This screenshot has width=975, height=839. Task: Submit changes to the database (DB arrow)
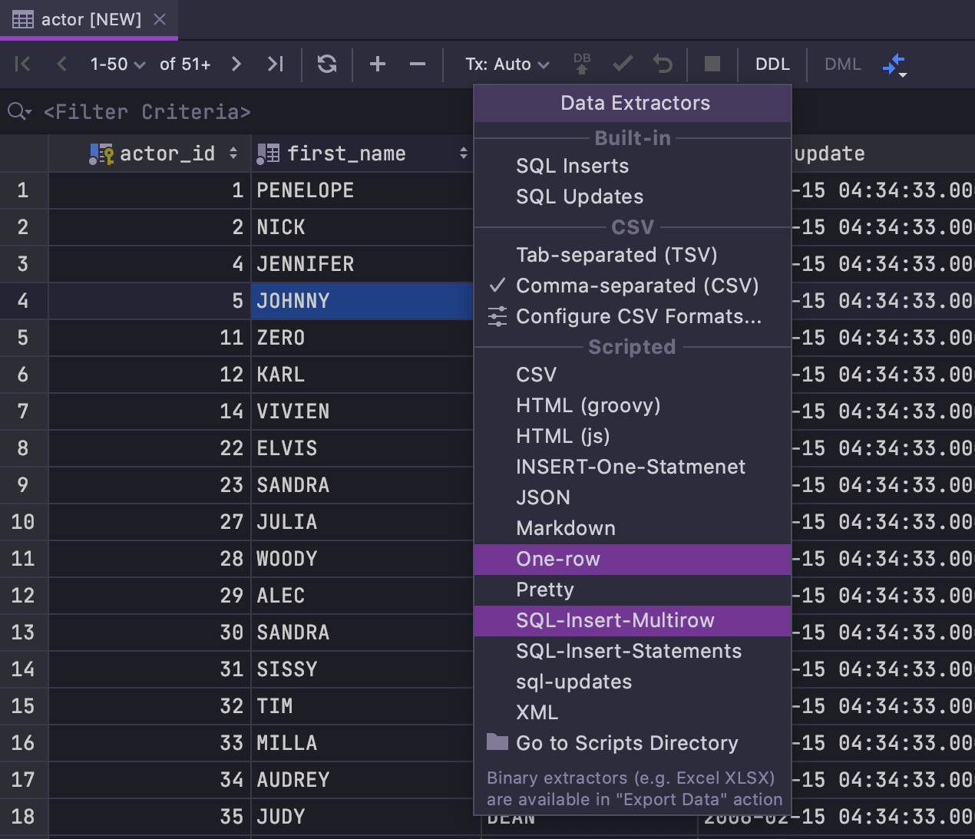[x=582, y=64]
